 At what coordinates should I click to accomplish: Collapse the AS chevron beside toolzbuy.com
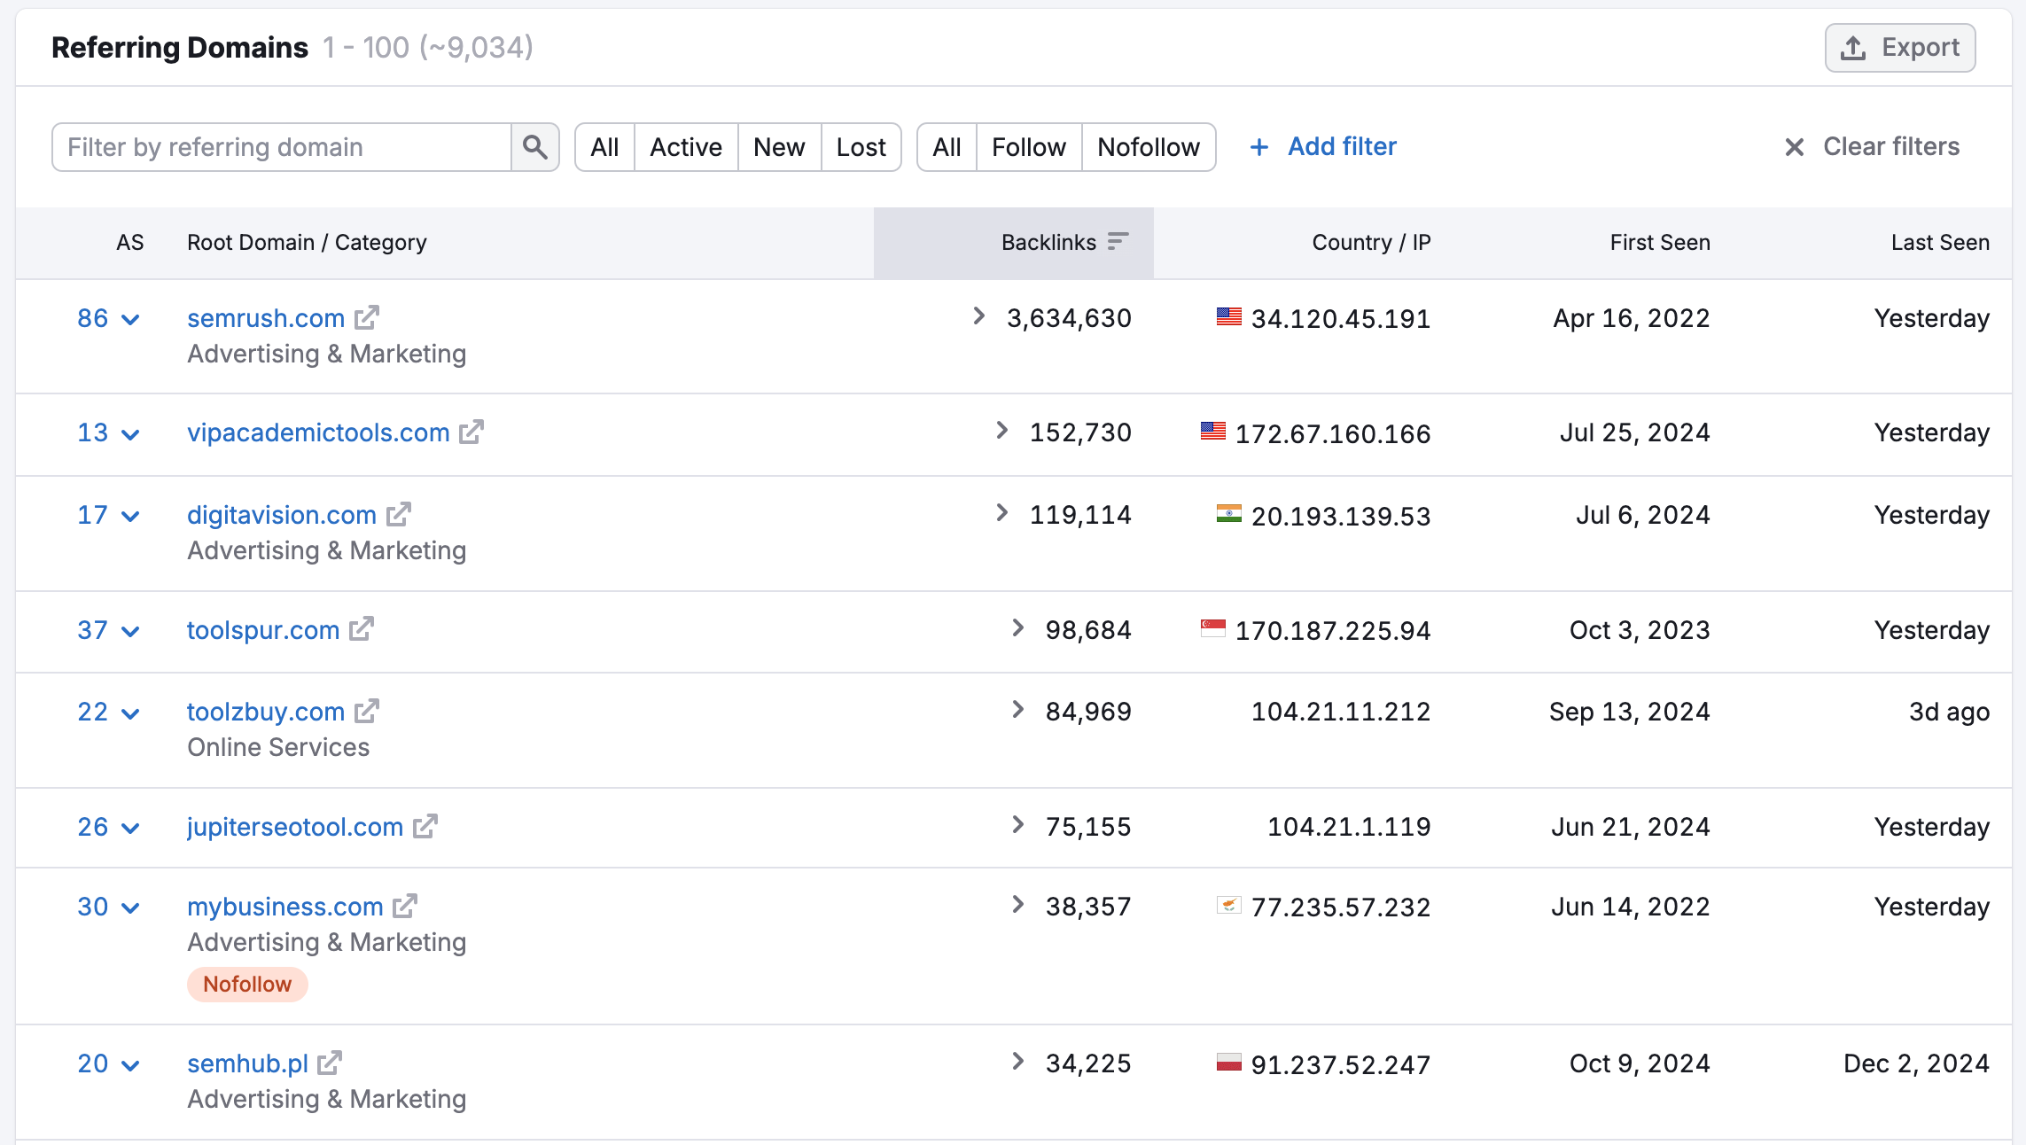tap(130, 712)
